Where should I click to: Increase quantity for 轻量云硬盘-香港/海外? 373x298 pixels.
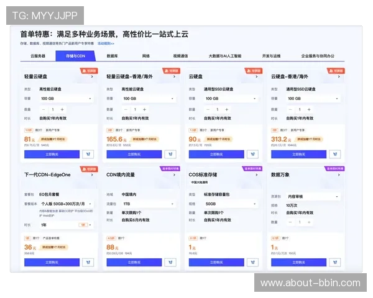(x=144, y=109)
